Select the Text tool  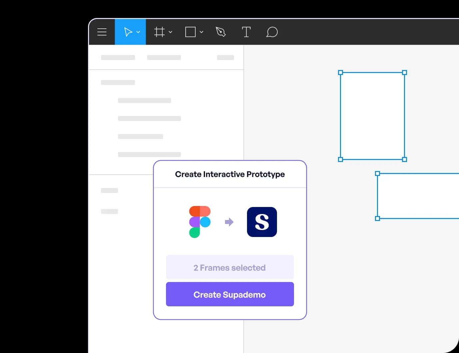click(x=246, y=32)
